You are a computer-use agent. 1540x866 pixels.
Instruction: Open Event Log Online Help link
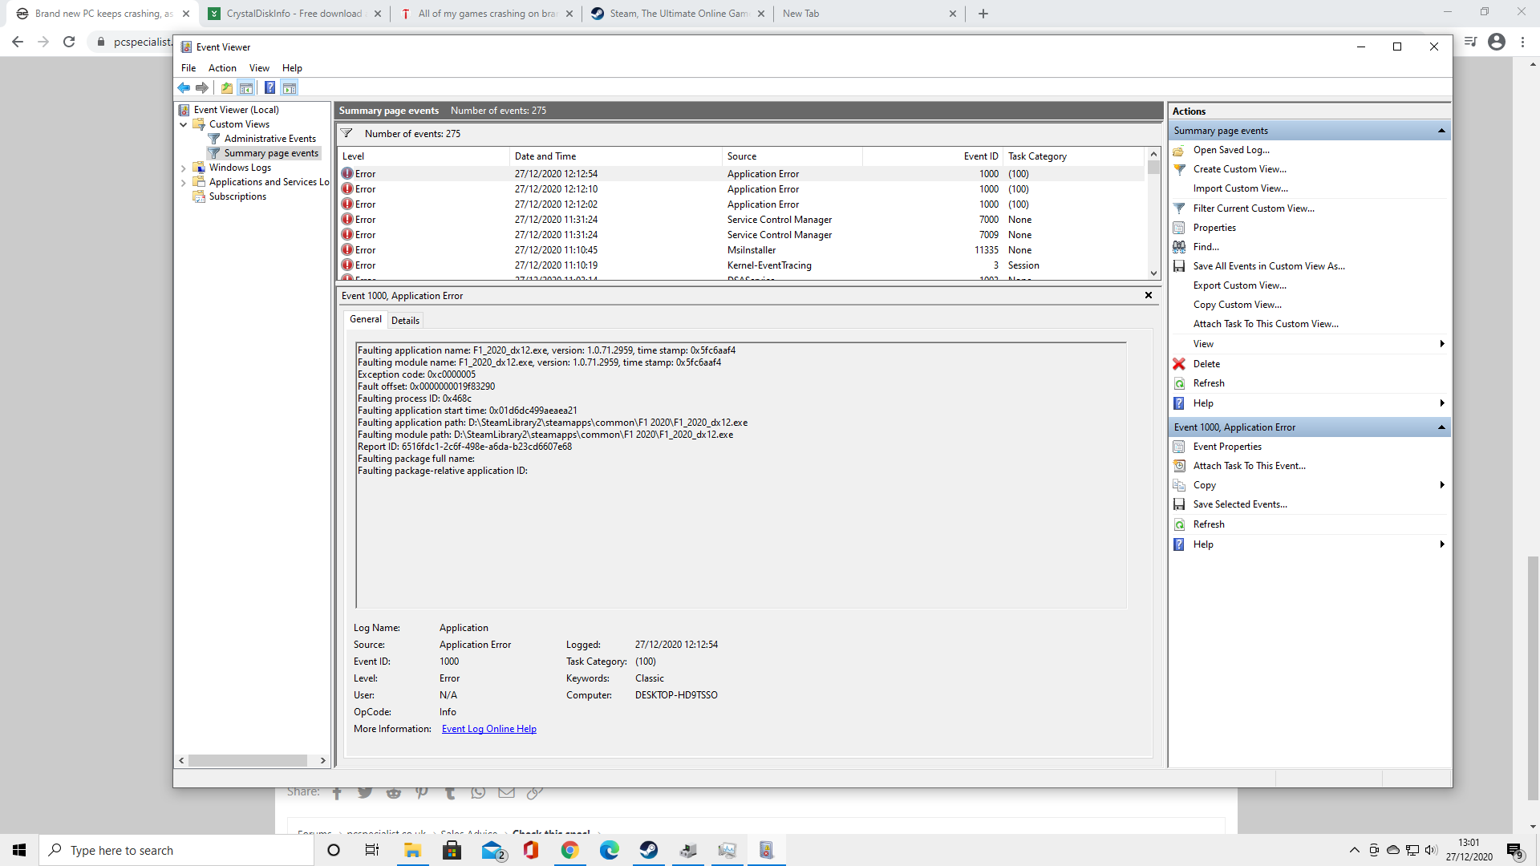point(488,729)
